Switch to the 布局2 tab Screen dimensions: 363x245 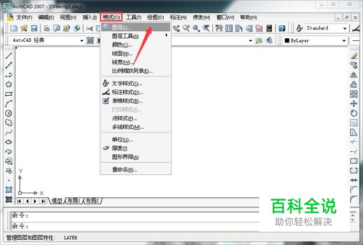coord(92,201)
